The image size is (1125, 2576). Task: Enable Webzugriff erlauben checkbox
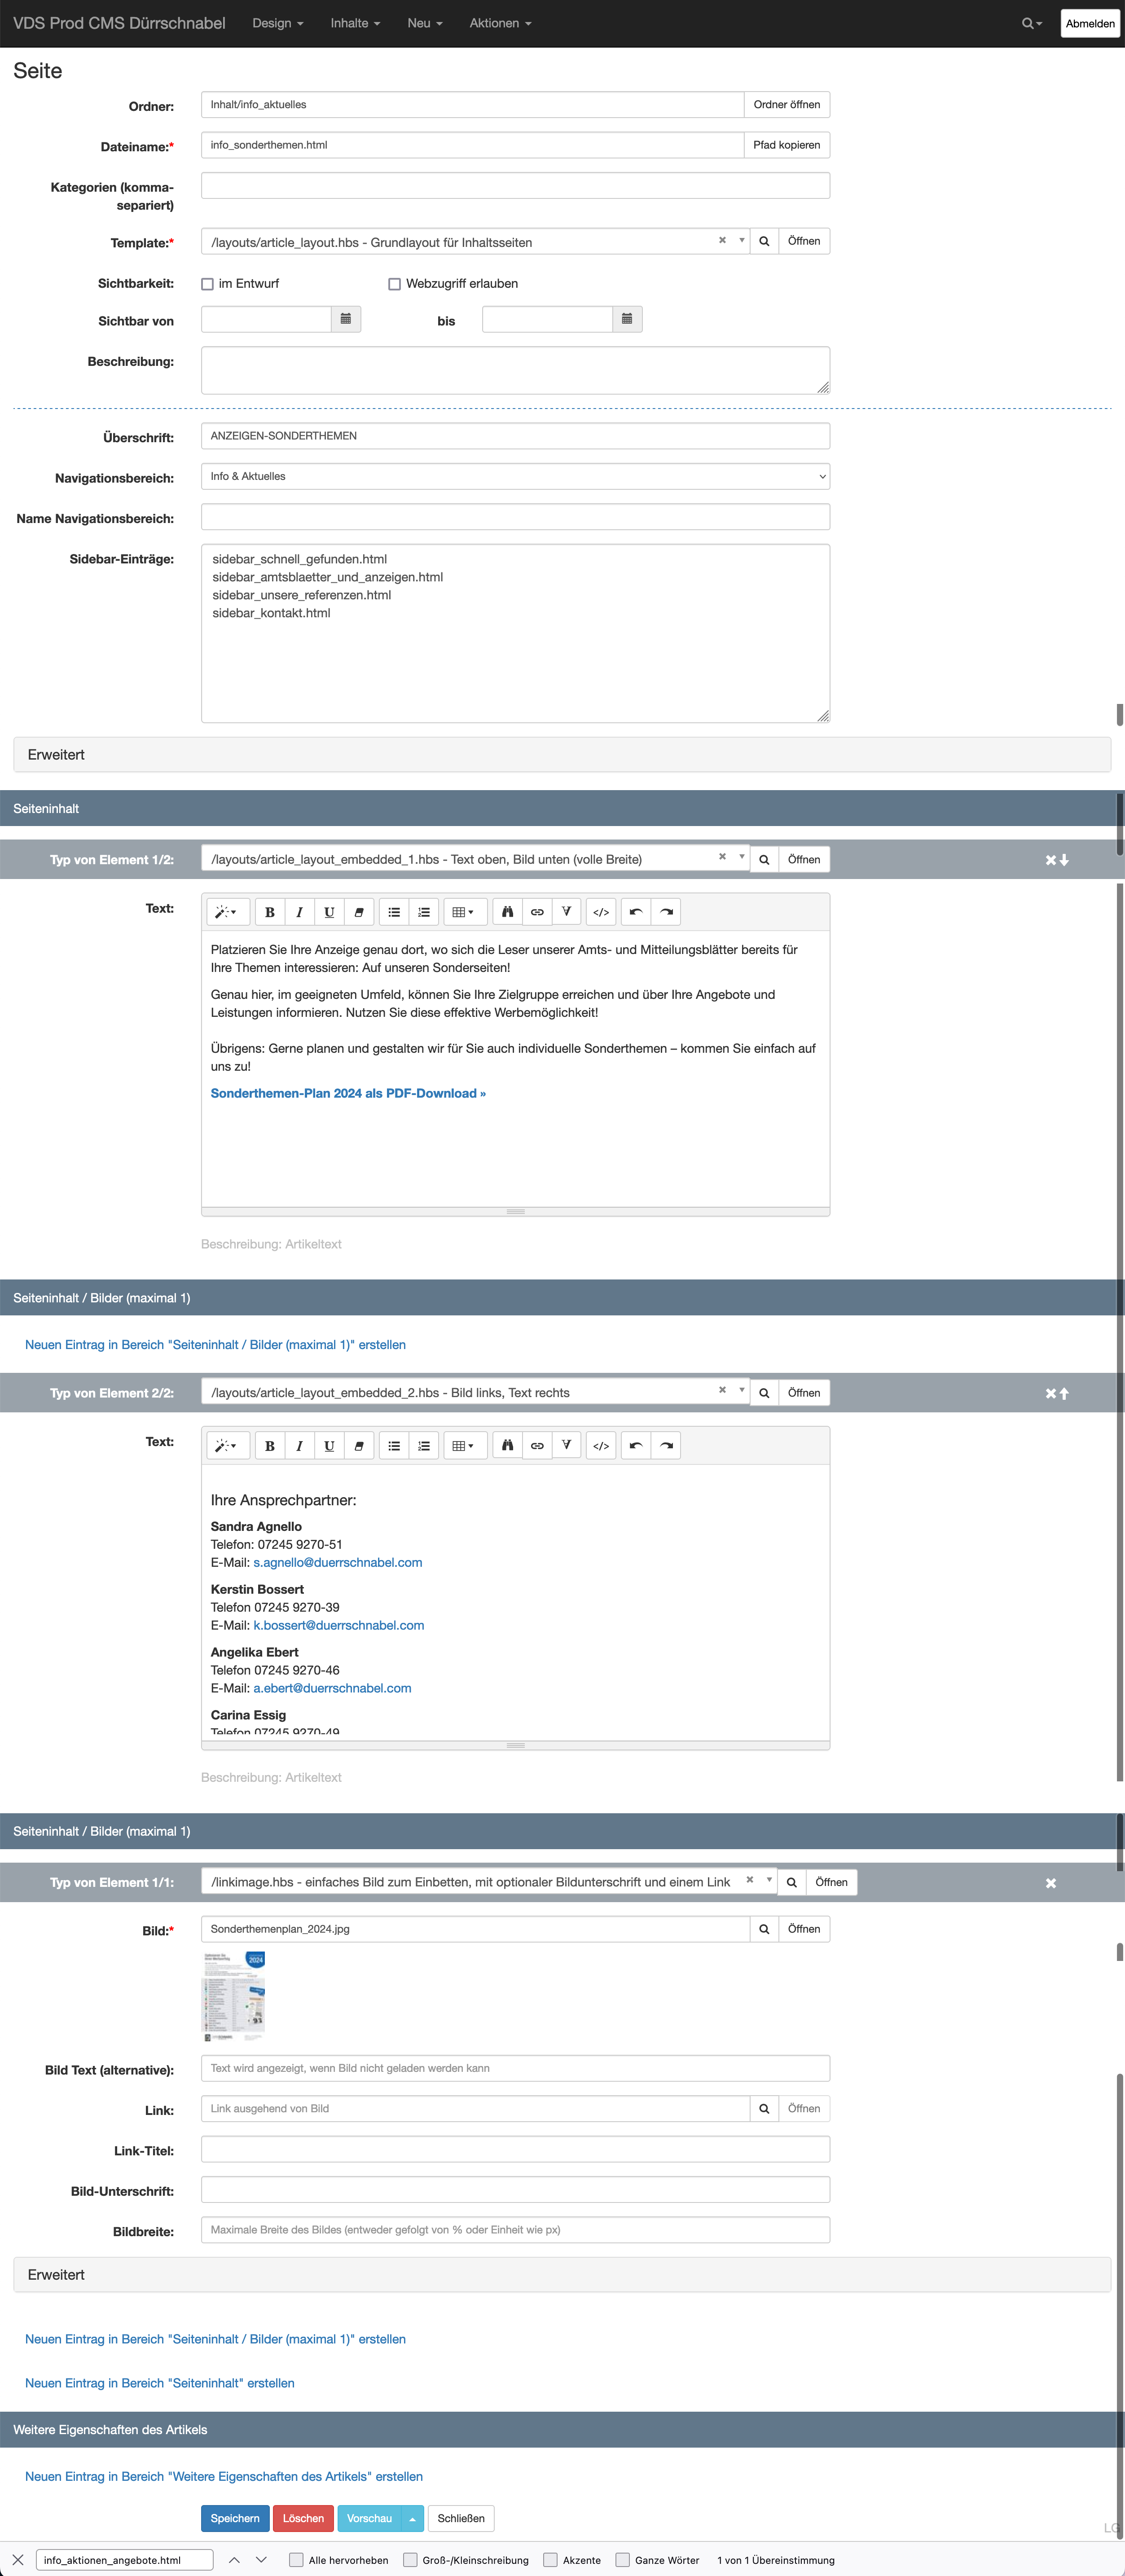(395, 284)
